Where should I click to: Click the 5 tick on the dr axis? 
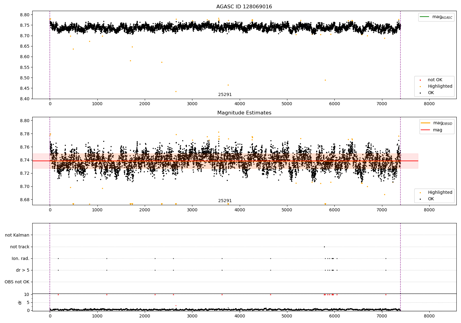pyautogui.click(x=28, y=303)
